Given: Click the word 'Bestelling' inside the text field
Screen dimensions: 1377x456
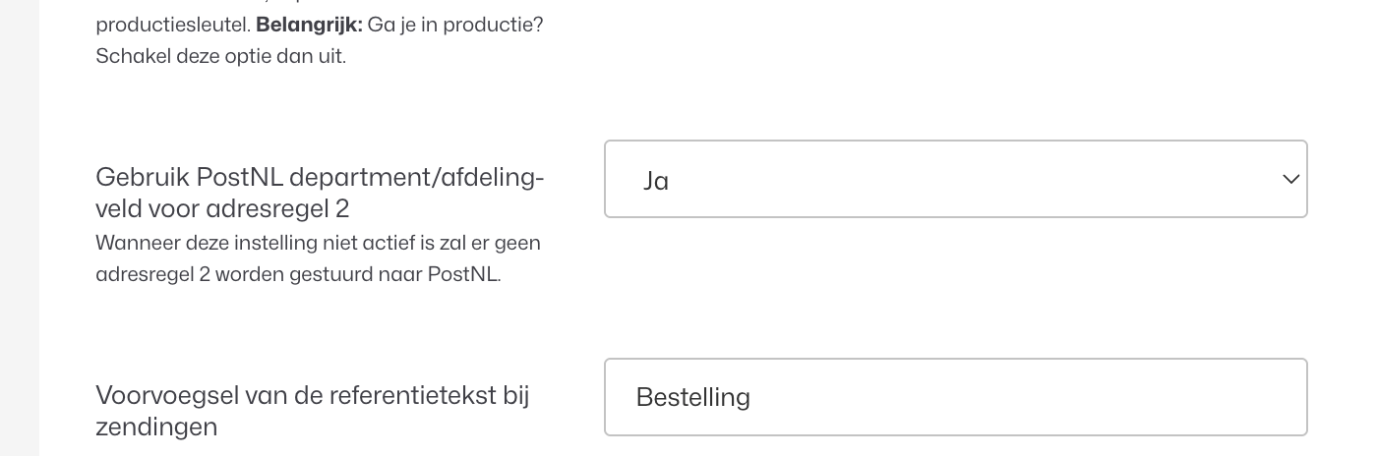Looking at the screenshot, I should click(x=693, y=397).
